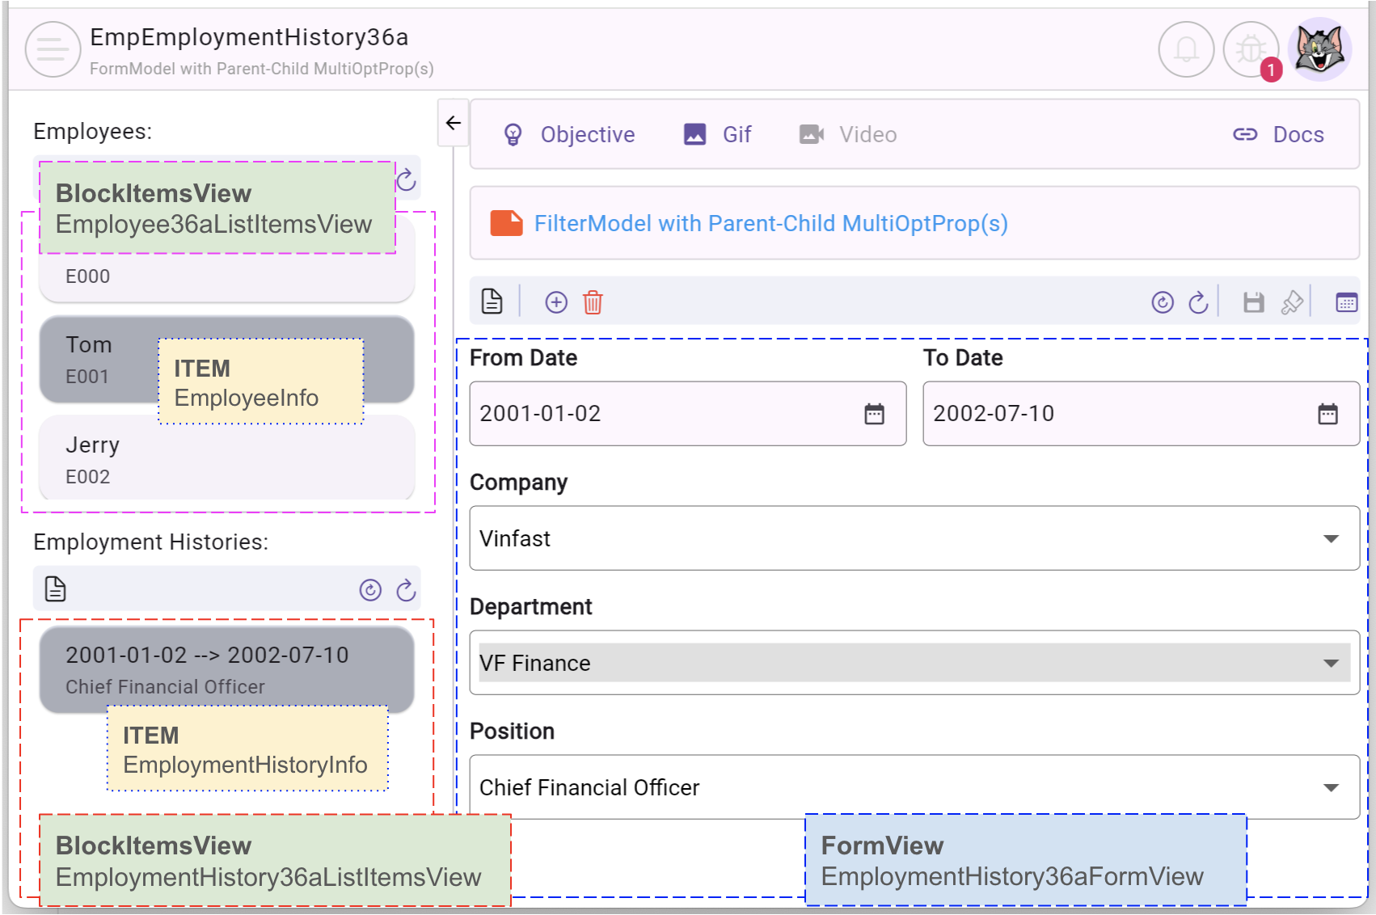Open the Docs link
Viewport: 1376px width, 915px height.
[x=1278, y=134]
